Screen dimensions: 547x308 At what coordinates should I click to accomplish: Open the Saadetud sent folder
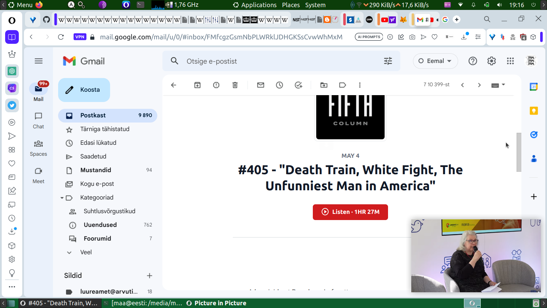[108, 156]
